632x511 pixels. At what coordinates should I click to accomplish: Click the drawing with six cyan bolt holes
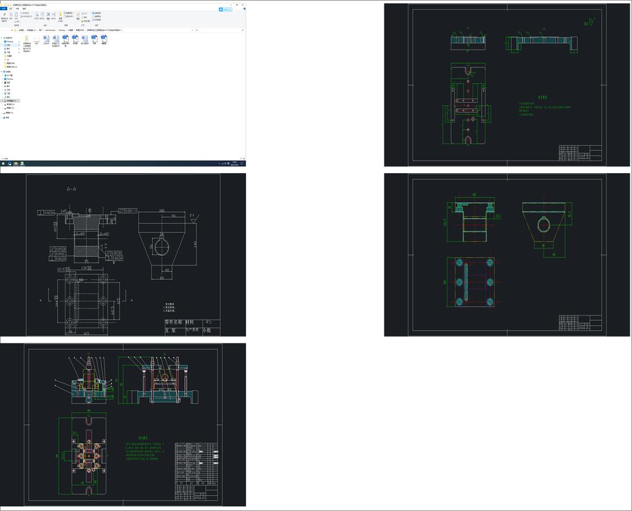tap(507, 255)
